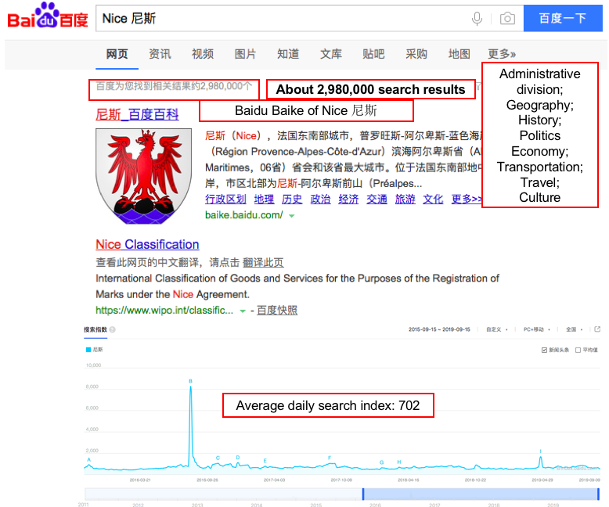Open the 视频 tab

[203, 54]
